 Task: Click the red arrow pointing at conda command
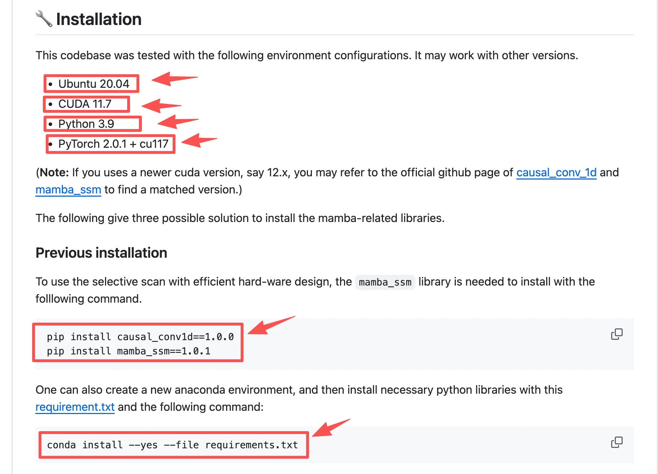(331, 428)
